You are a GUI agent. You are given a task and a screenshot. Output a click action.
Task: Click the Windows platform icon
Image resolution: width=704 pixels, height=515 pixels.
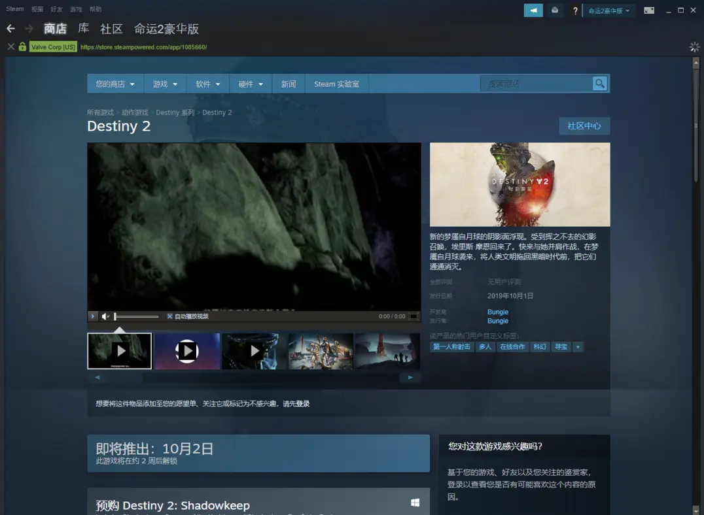(x=415, y=503)
